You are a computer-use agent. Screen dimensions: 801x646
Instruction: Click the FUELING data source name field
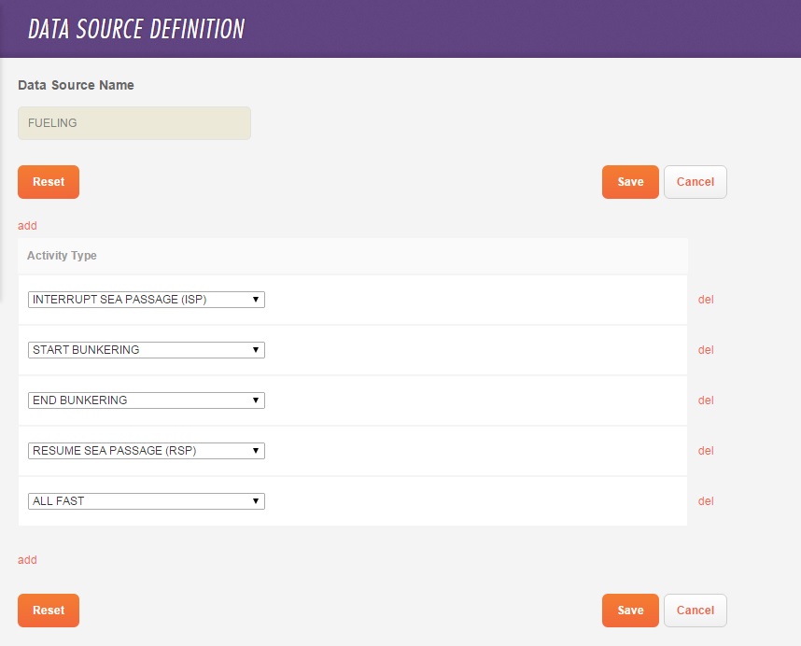click(133, 122)
